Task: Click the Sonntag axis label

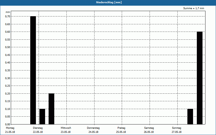Action: 177,128
